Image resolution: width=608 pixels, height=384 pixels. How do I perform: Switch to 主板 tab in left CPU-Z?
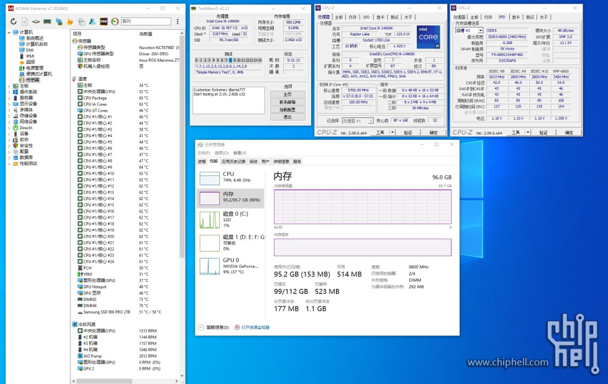[339, 17]
